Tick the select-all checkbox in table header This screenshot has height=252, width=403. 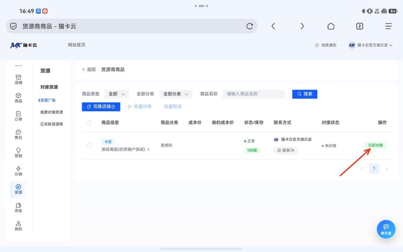[x=89, y=123]
